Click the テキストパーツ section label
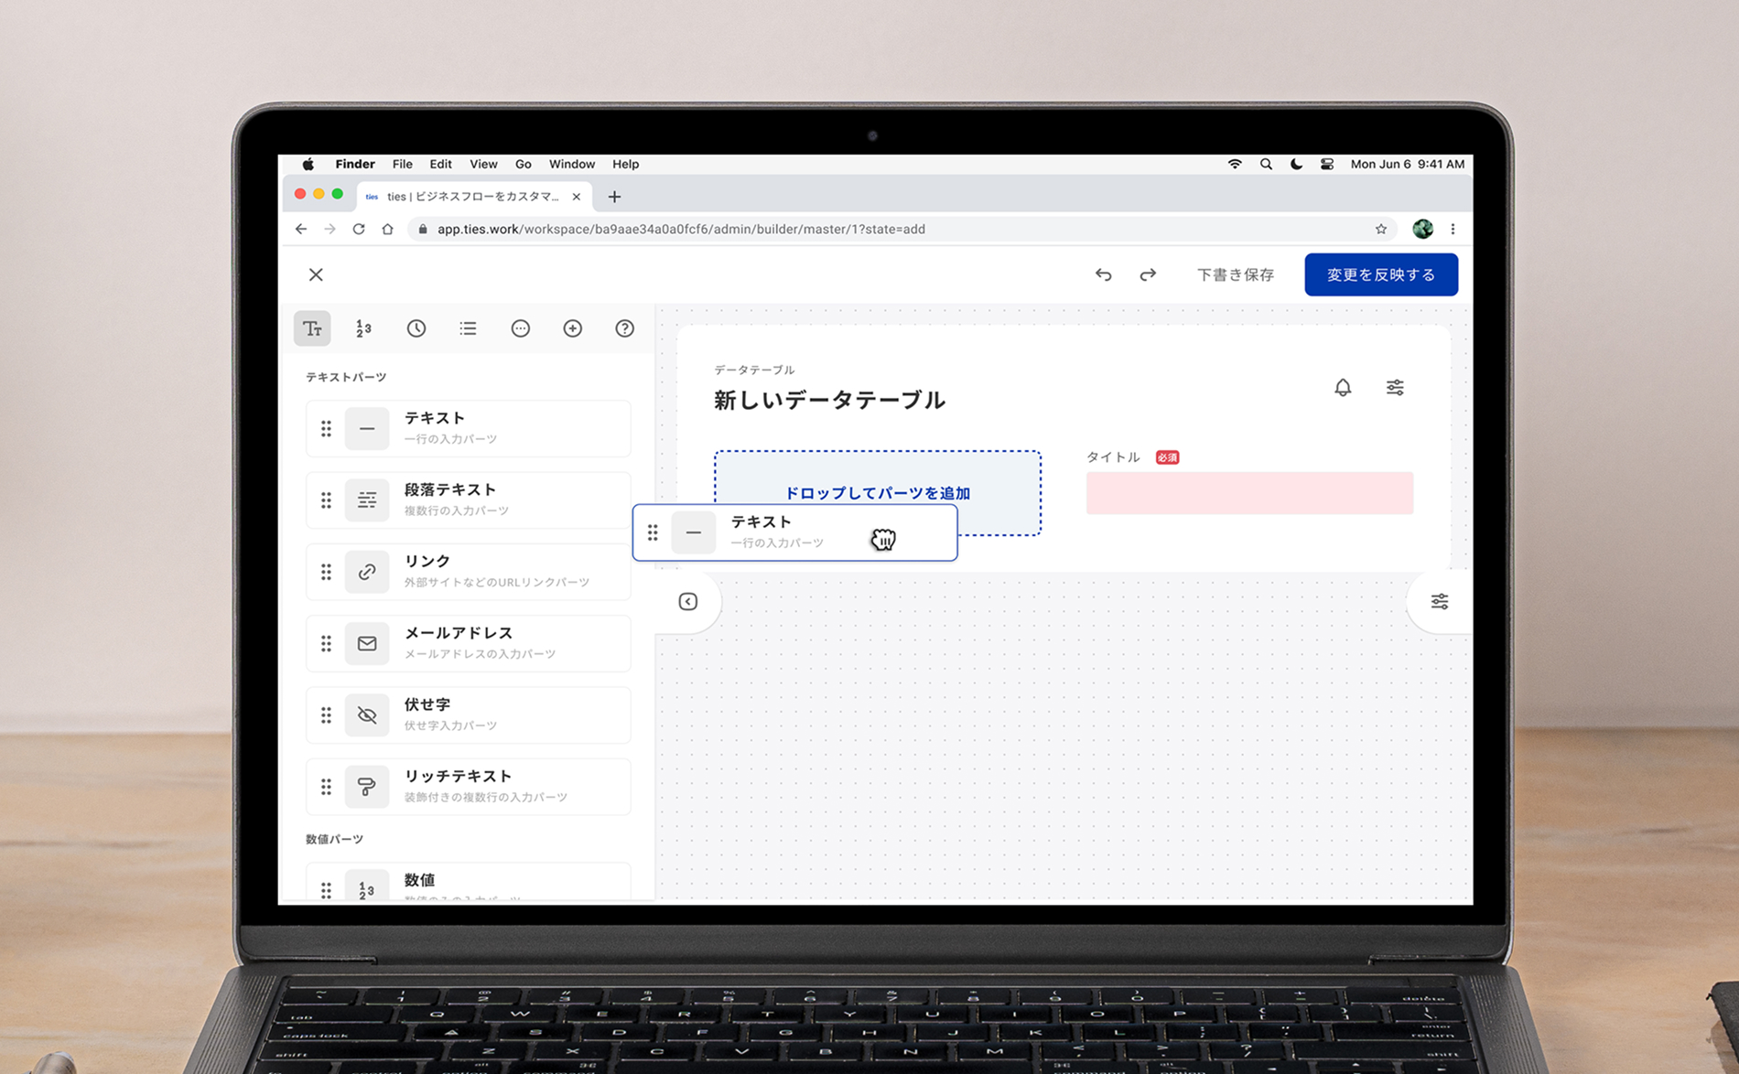This screenshot has width=1739, height=1074. 346,377
